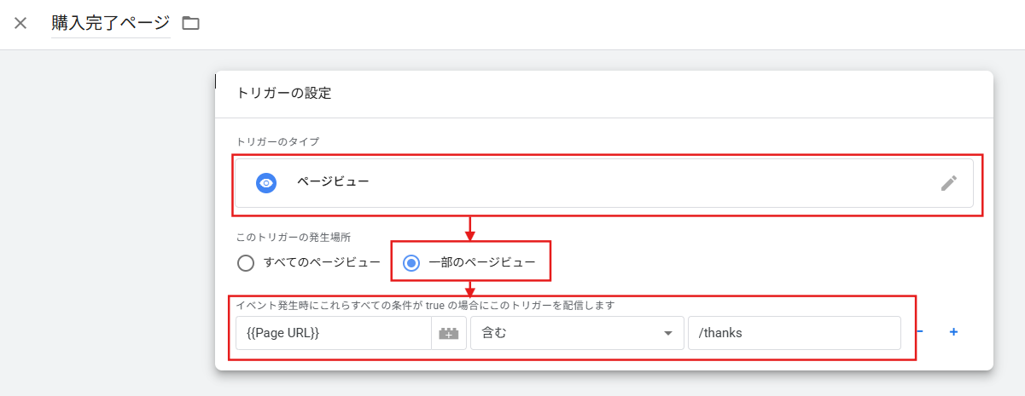Viewport: 1025px width, 396px height.
Task: Click the 一部のページビュー label text
Action: [481, 263]
